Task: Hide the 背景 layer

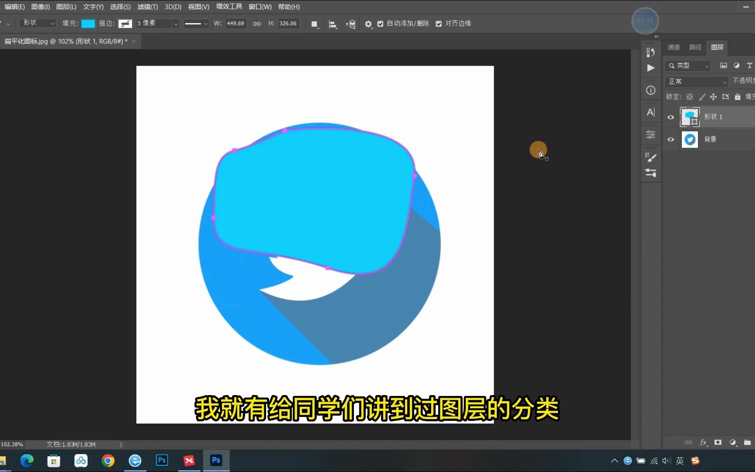Action: coord(671,139)
